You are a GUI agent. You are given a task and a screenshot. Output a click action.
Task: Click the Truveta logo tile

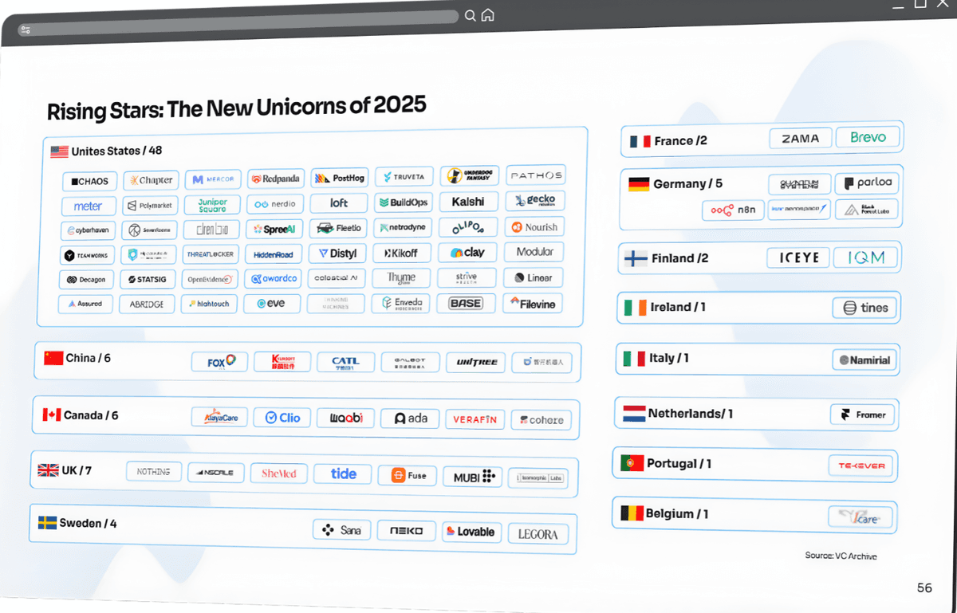coord(404,176)
